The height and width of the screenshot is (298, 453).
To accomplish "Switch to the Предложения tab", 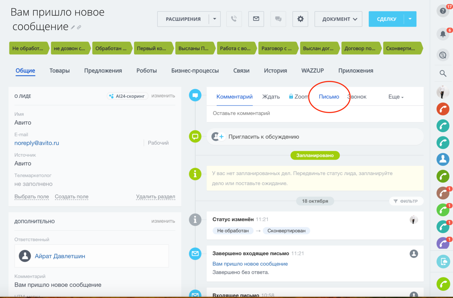I will 103,70.
